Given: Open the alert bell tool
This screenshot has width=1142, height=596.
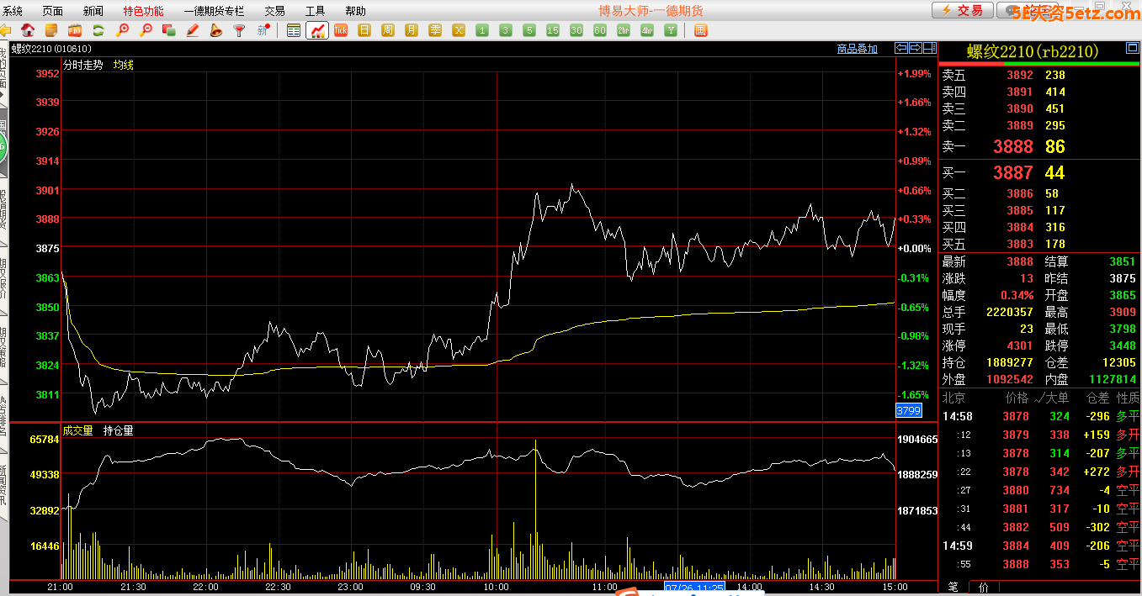Looking at the screenshot, I should pos(215,30).
